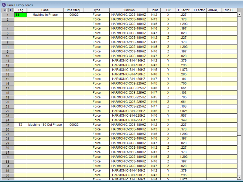
Task: Select row header number 25
Action: click(x=8, y=125)
